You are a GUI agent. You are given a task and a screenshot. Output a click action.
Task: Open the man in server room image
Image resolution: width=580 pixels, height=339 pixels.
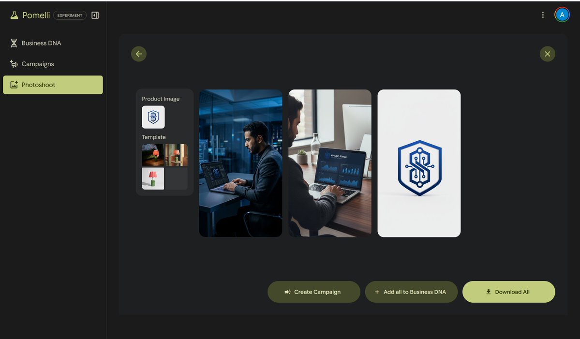[x=240, y=163]
